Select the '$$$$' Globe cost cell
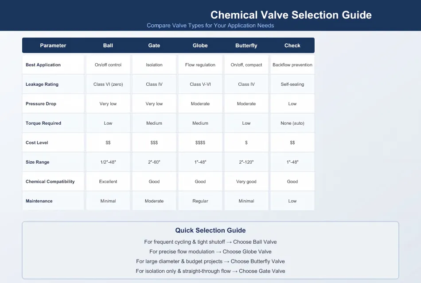 pos(200,142)
